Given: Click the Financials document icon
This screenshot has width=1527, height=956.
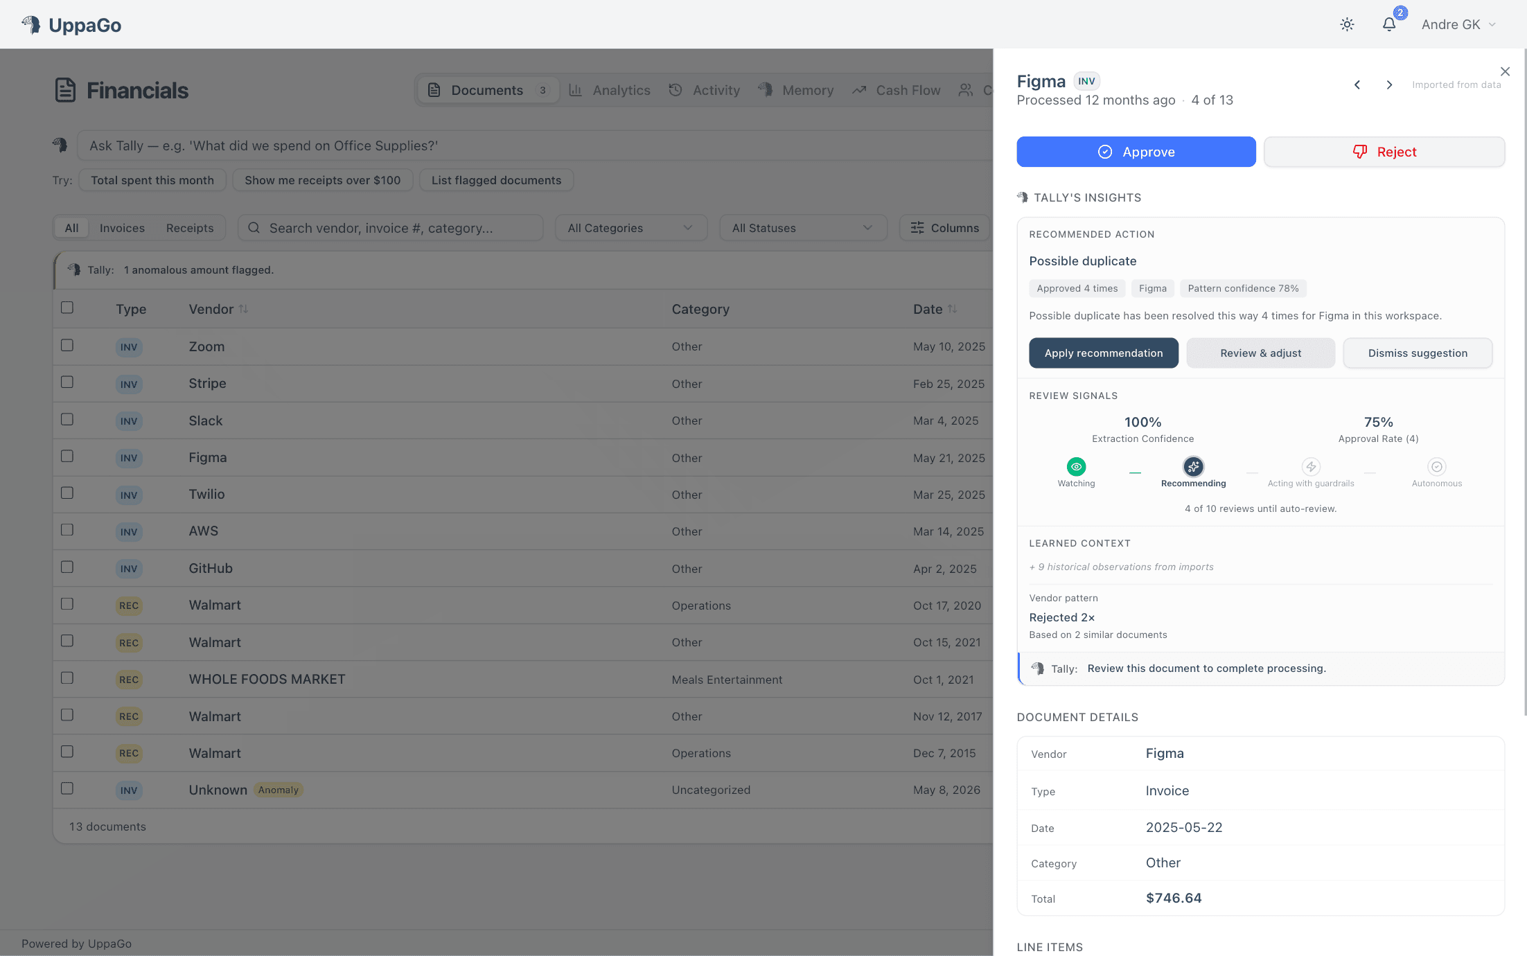Looking at the screenshot, I should [x=65, y=90].
